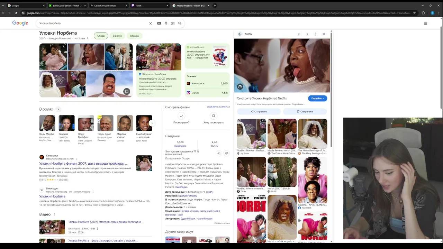Click the image panel vertical scrollbar
Image resolution: width=443 pixels, height=249 pixels.
coord(332,89)
